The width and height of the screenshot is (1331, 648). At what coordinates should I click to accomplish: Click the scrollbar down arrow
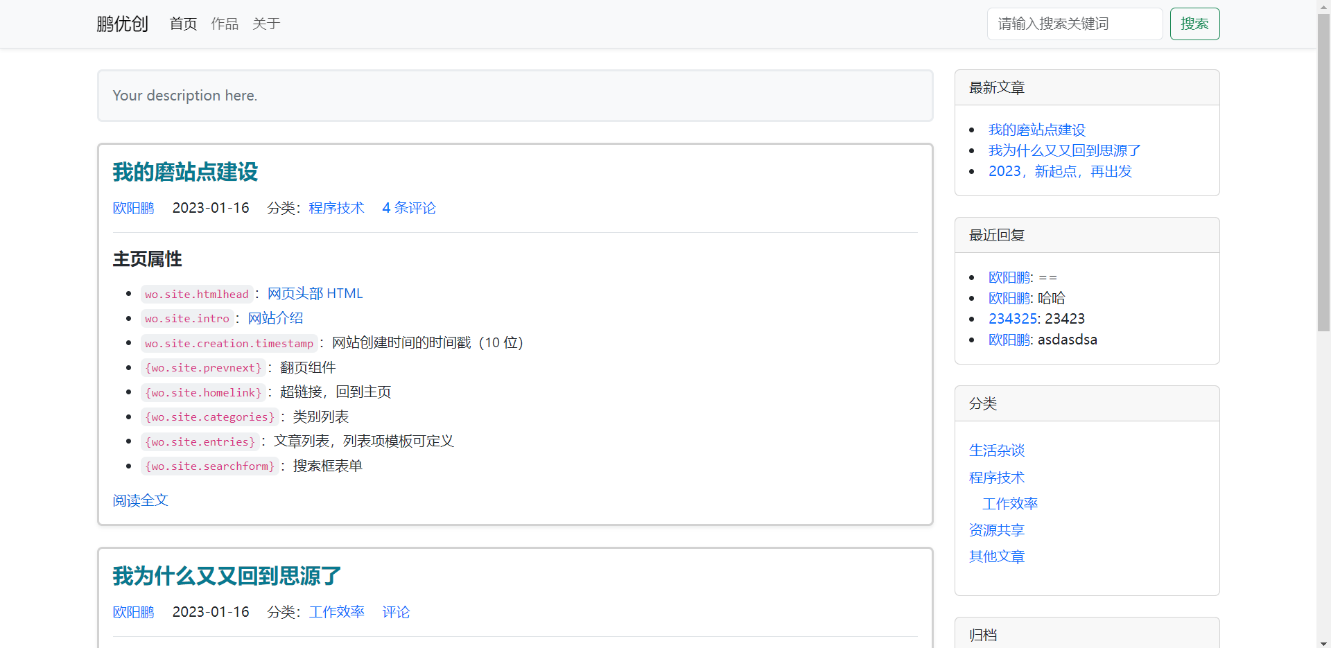click(x=1323, y=642)
